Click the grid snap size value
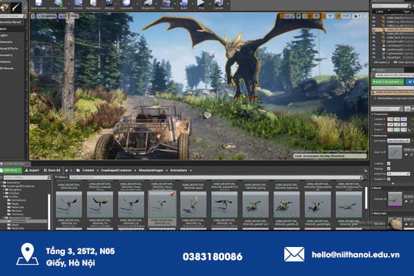 click(316, 16)
